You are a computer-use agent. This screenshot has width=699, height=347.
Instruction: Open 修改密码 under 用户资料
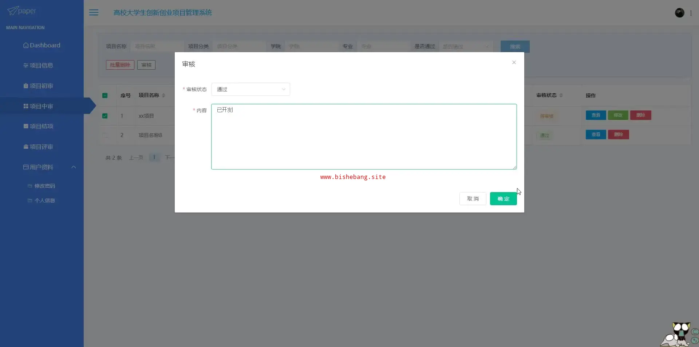[x=41, y=186]
